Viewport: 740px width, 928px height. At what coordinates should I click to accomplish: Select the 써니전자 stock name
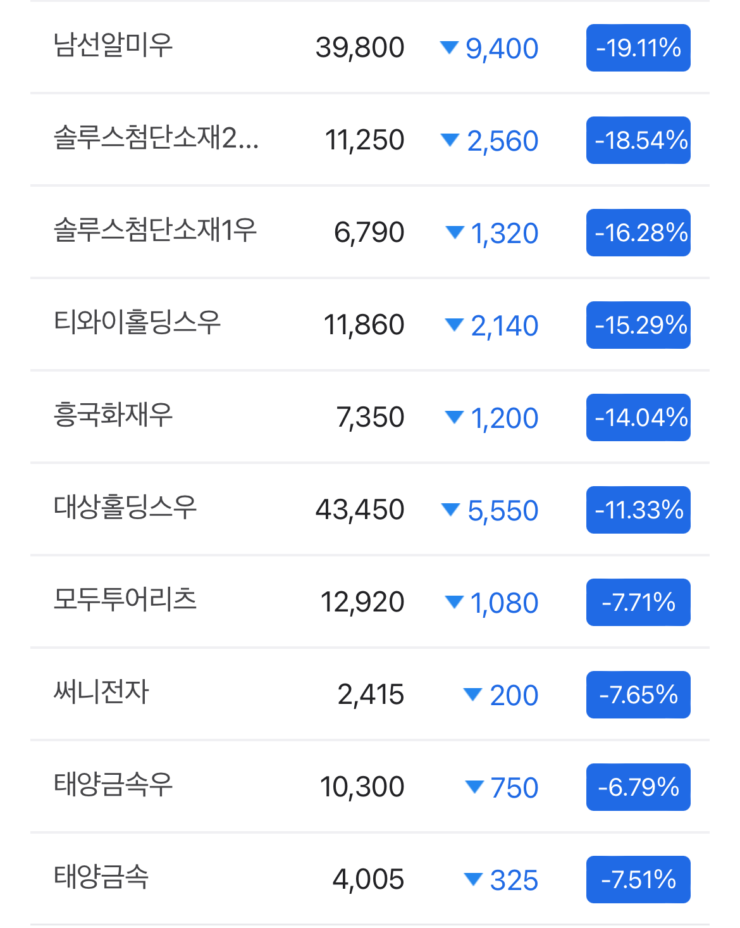pos(101,693)
